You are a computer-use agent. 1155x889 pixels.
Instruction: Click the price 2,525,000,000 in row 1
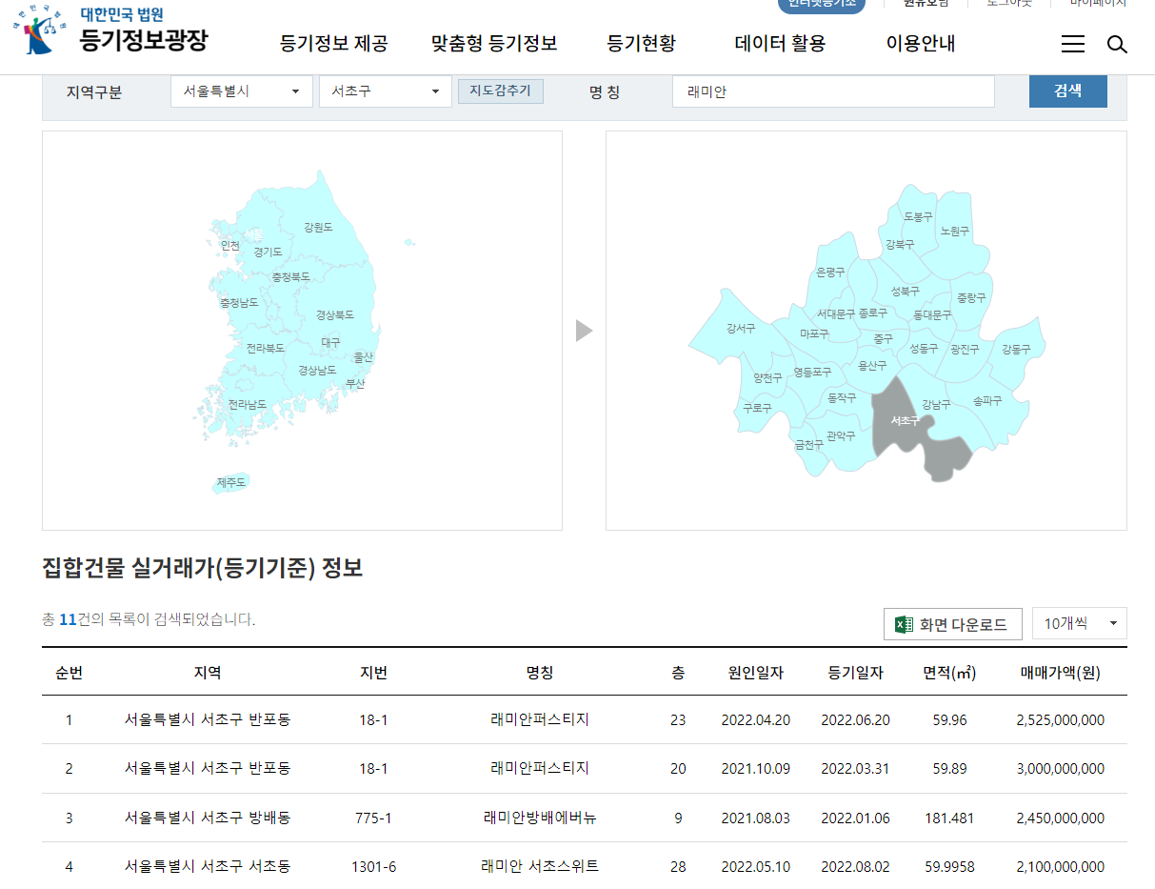[x=1061, y=720]
